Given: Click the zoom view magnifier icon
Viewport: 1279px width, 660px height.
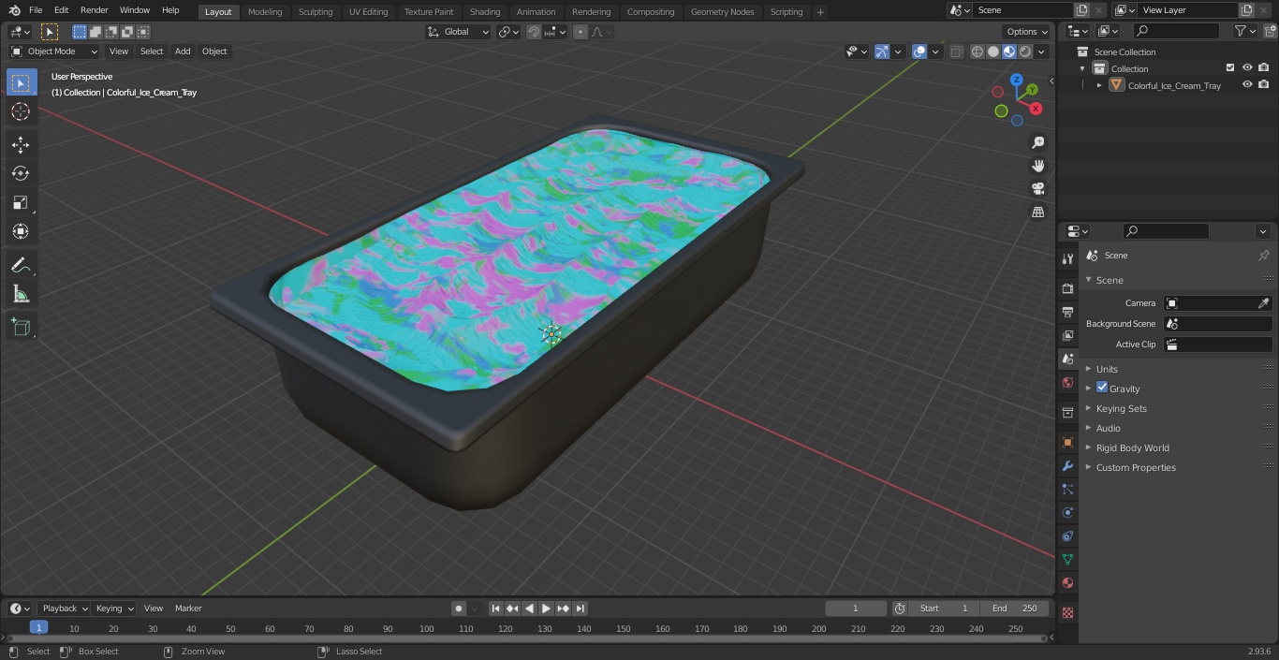Looking at the screenshot, I should click(x=1038, y=142).
